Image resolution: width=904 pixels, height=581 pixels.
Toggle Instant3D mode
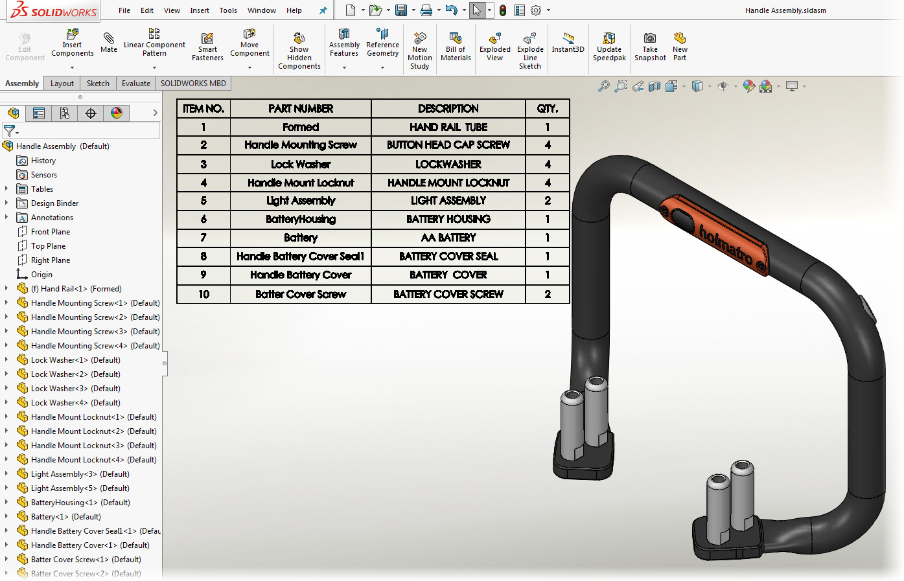(x=568, y=41)
